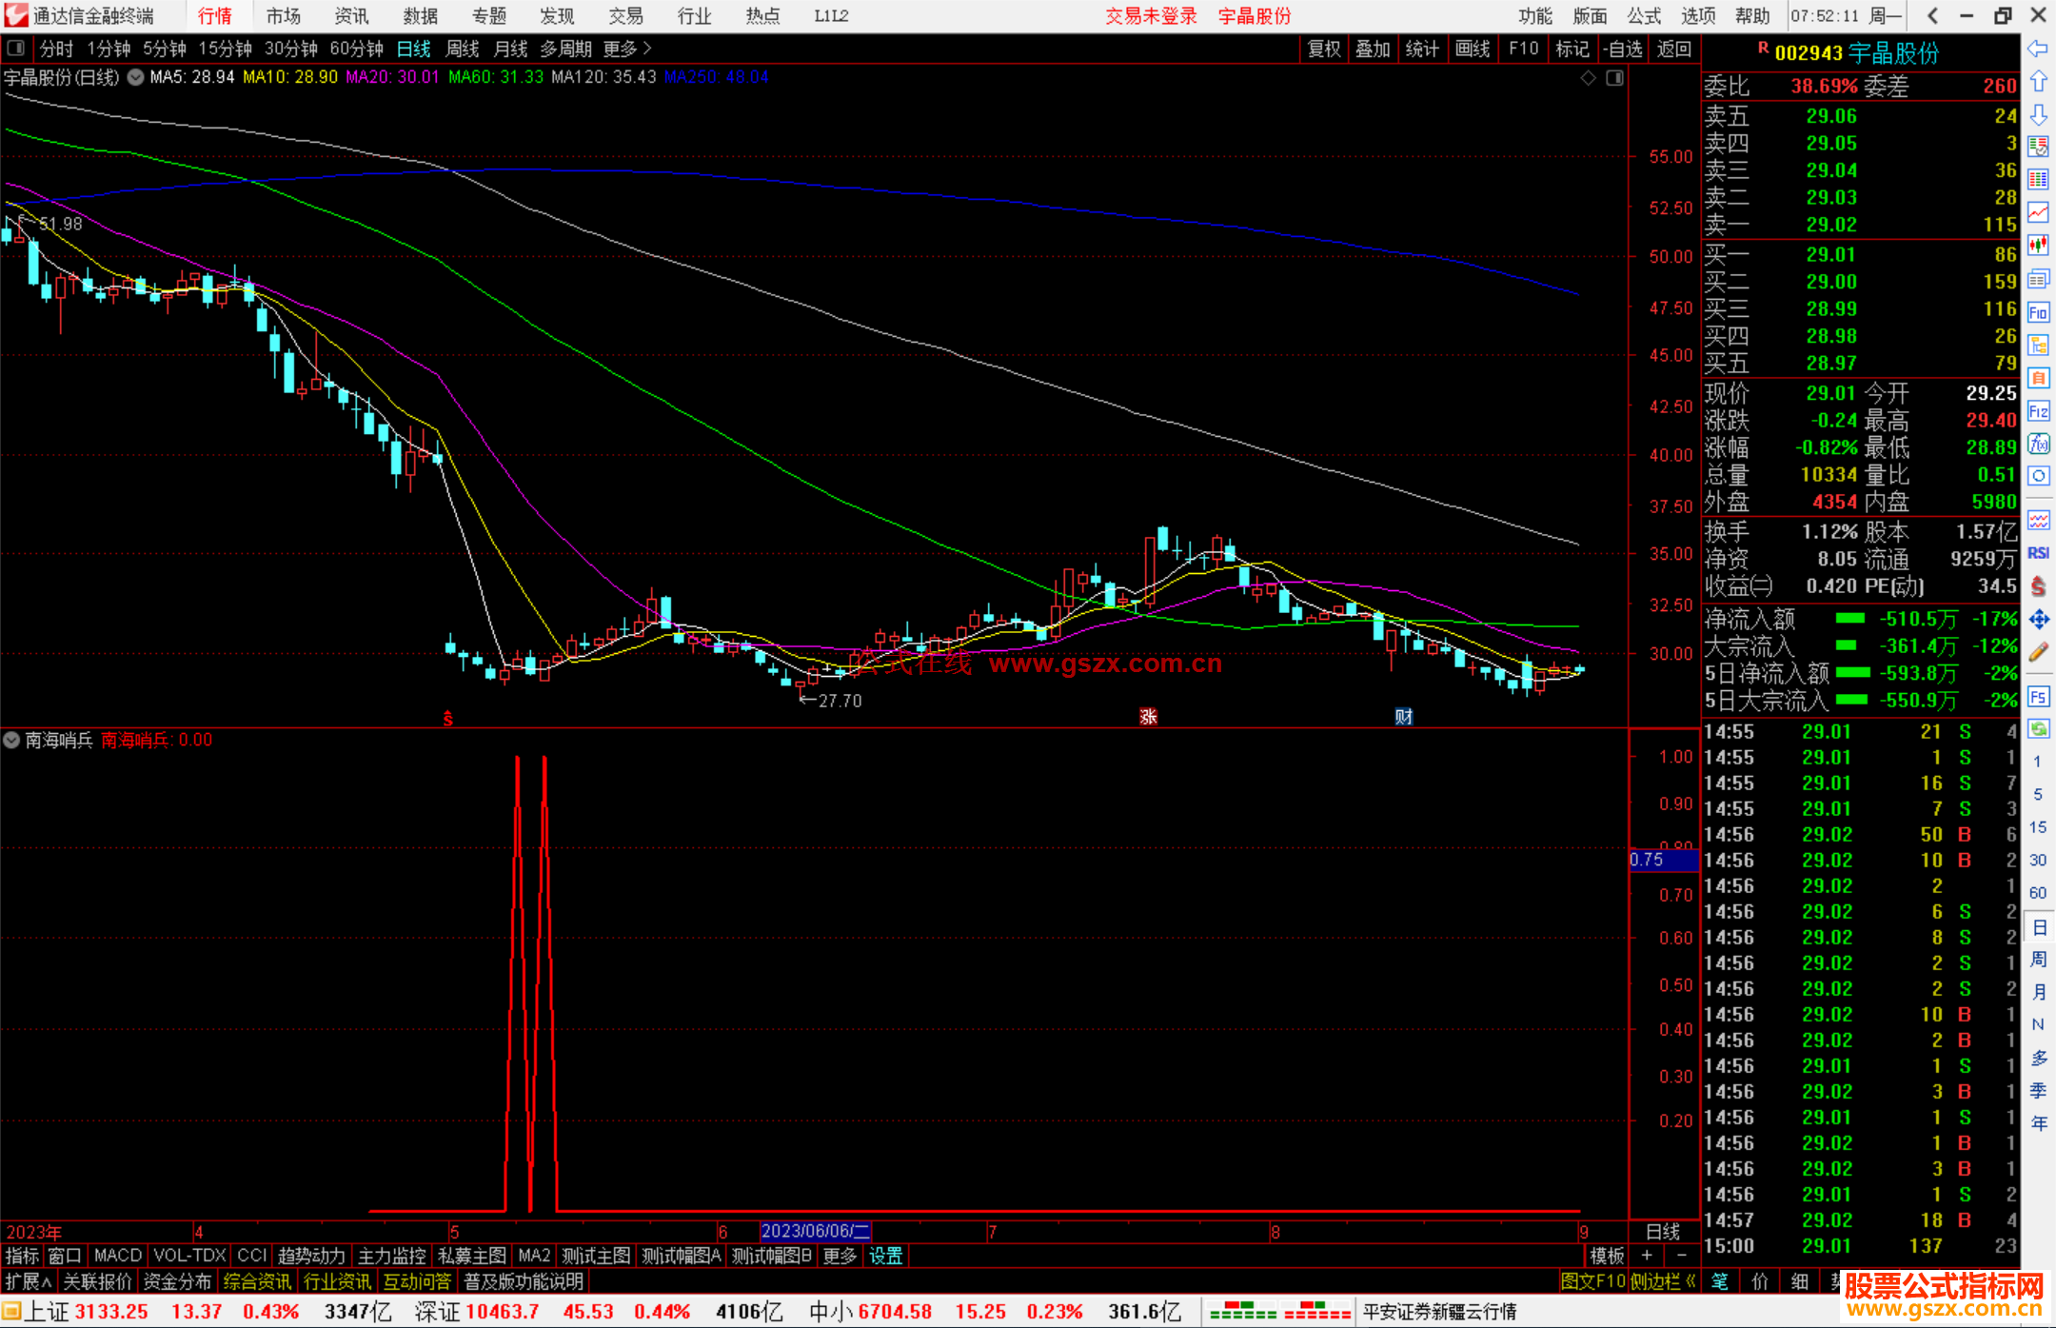
Task: Click the back arrow icon in sidebar
Action: click(x=2038, y=49)
